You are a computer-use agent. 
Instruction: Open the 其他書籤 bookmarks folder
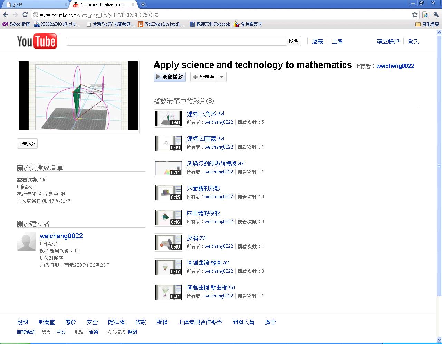coord(427,24)
